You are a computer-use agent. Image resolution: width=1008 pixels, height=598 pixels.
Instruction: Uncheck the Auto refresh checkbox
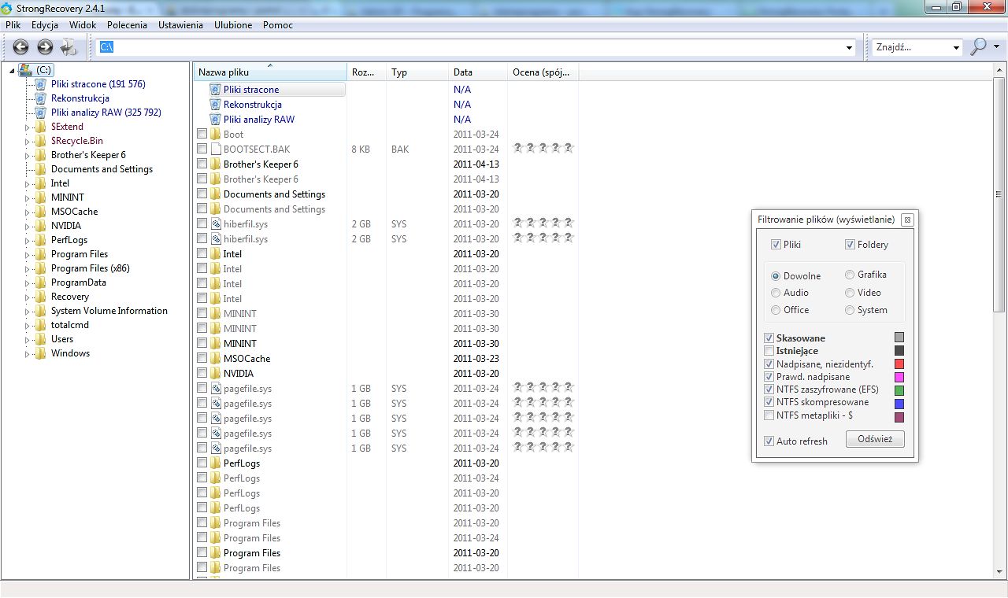[x=769, y=441]
